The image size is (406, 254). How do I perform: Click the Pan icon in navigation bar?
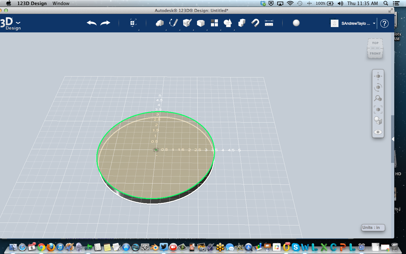[378, 76]
